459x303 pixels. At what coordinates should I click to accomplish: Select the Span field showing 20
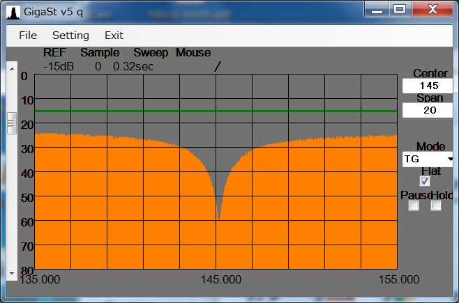pyautogui.click(x=428, y=110)
